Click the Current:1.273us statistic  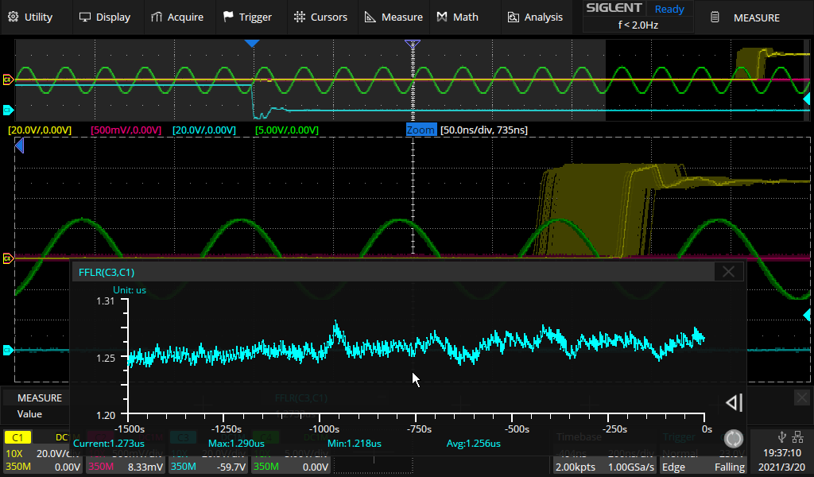point(108,444)
